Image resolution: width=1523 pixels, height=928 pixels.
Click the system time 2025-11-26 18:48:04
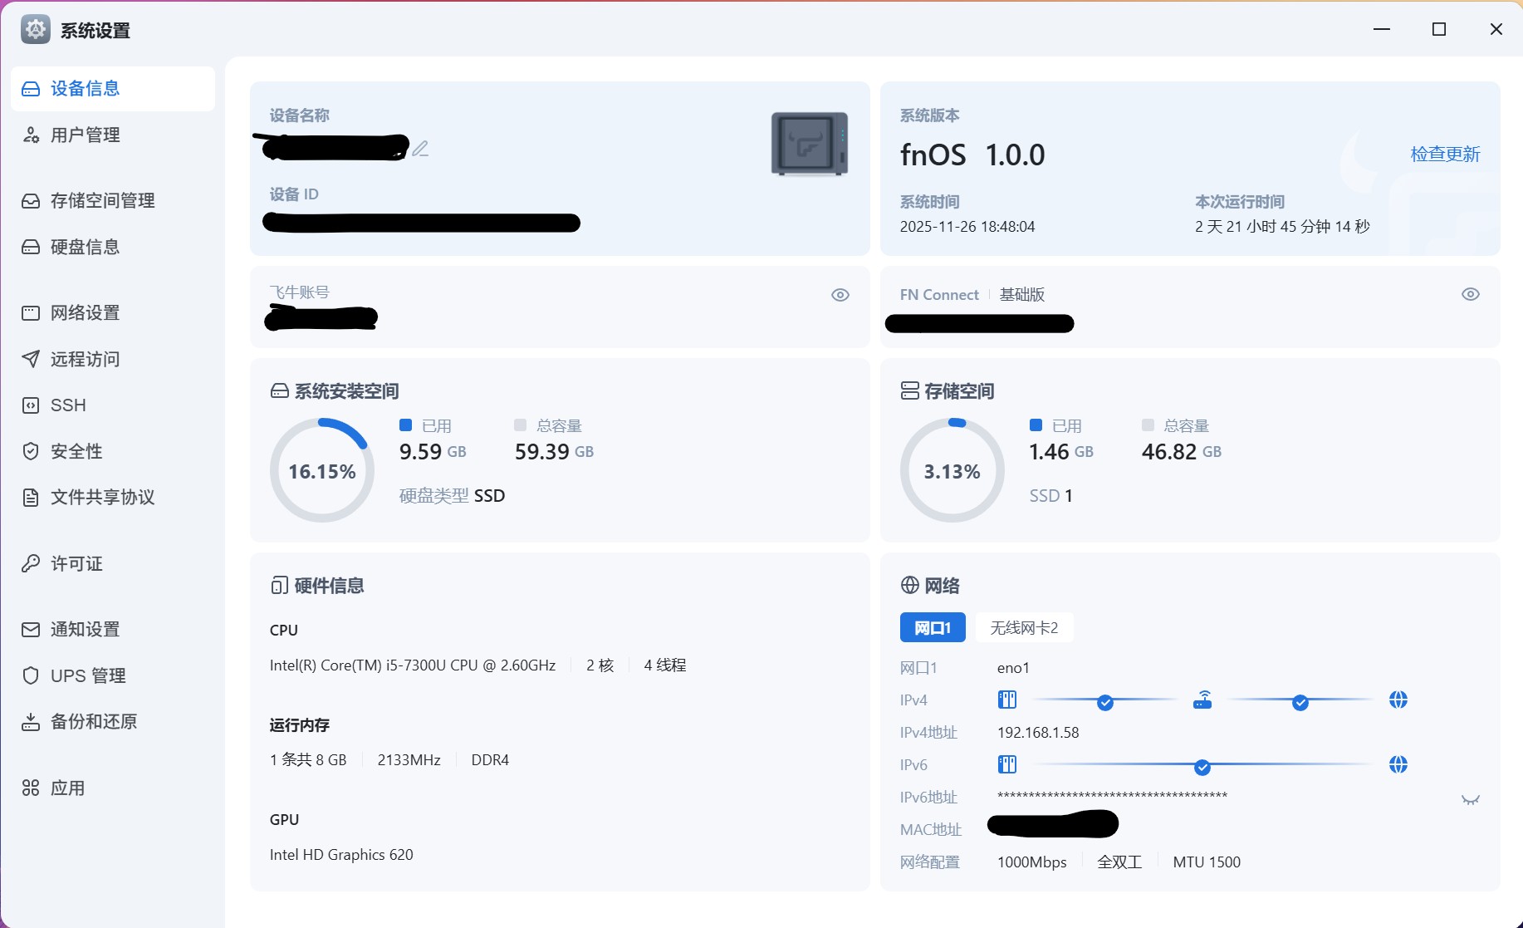click(x=967, y=227)
